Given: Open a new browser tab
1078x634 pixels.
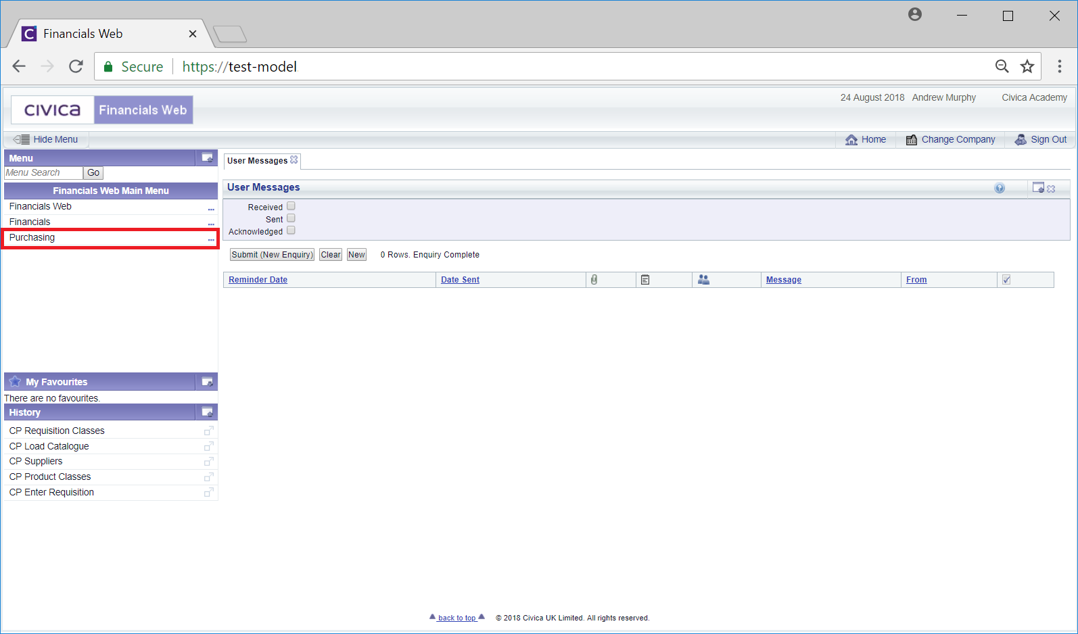Looking at the screenshot, I should 230,34.
